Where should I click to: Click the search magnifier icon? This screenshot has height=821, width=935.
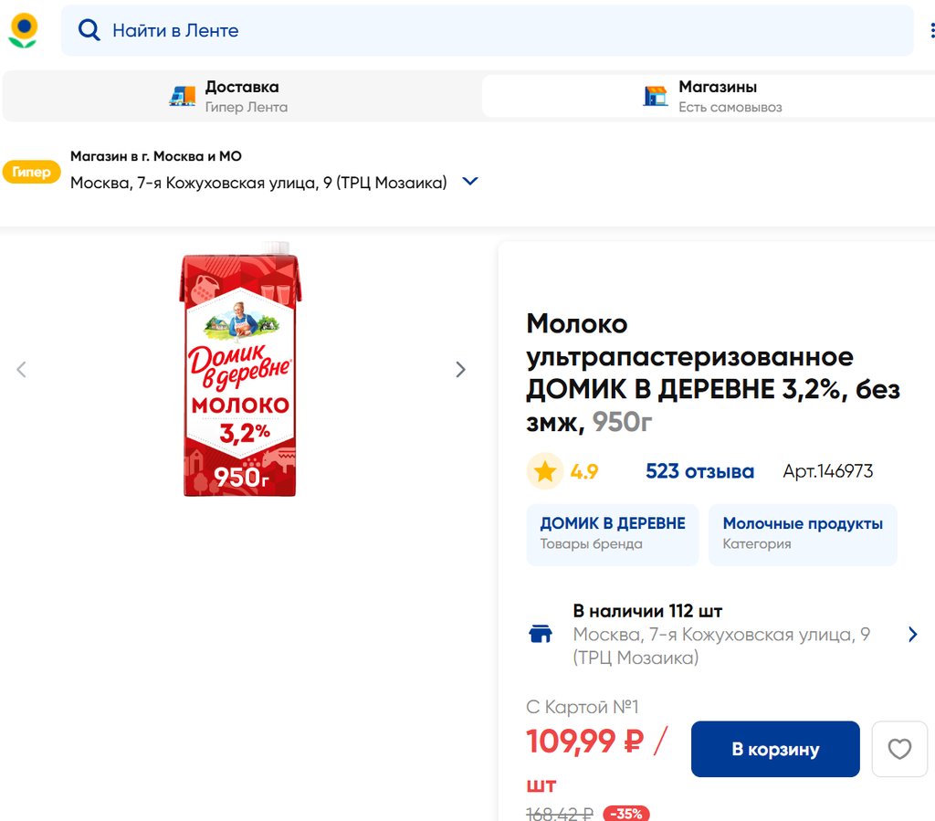89,30
